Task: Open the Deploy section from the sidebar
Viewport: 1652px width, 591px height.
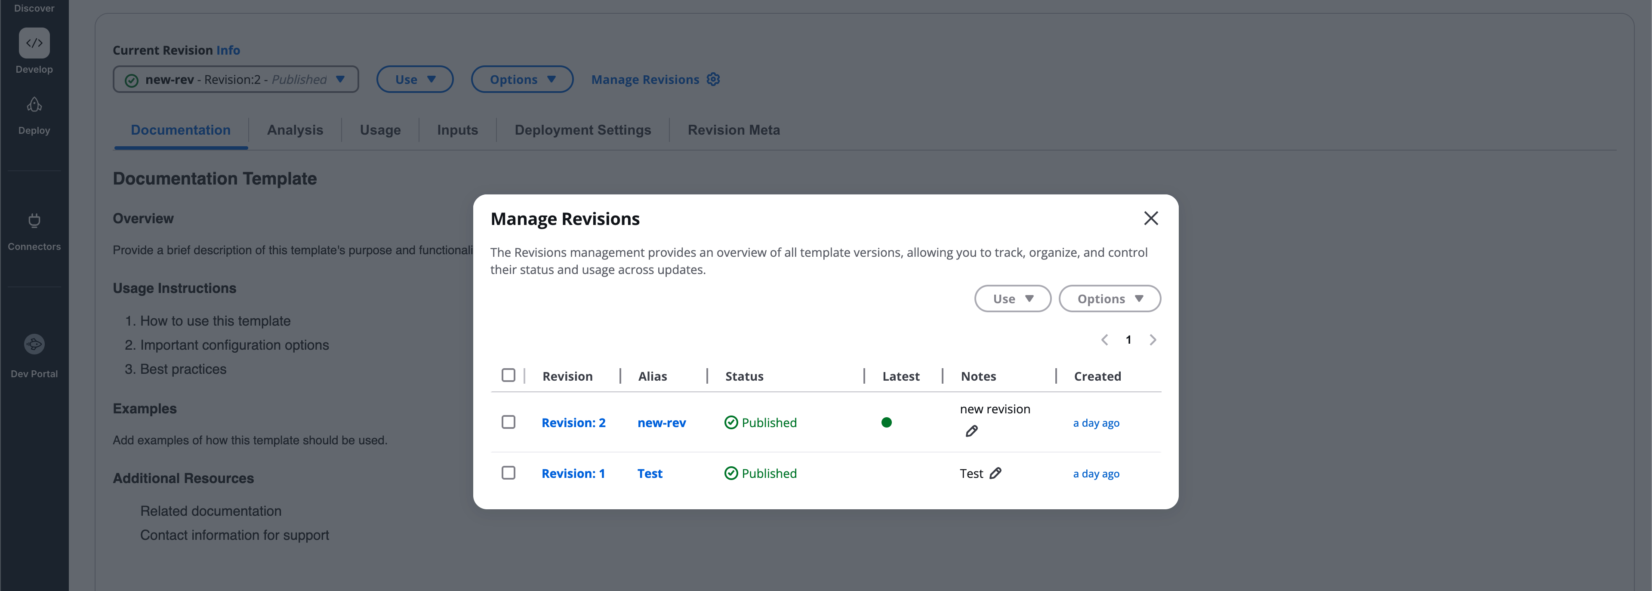Action: [x=34, y=105]
